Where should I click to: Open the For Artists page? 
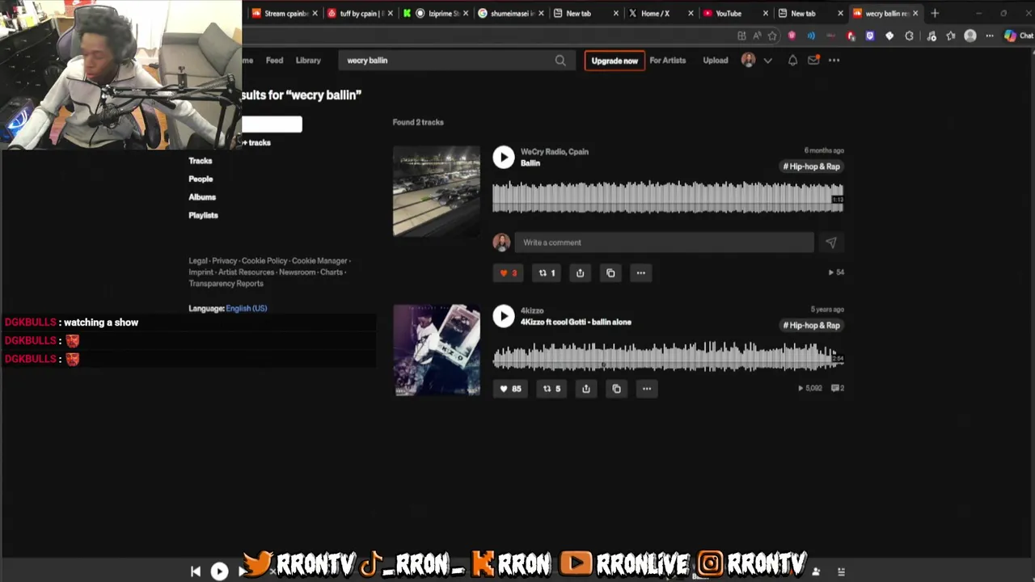[x=667, y=61]
